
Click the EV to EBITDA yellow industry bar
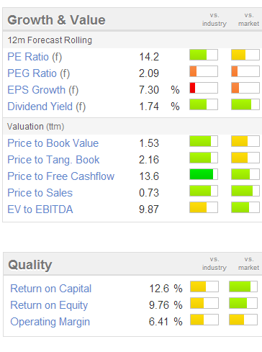[204, 207]
